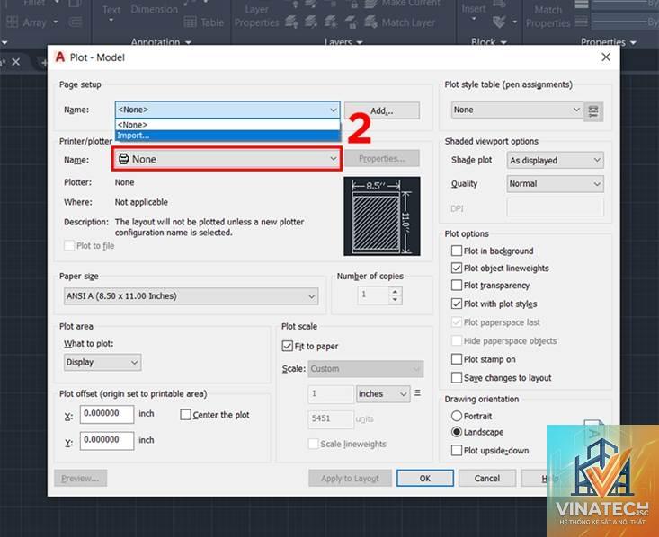The height and width of the screenshot is (537, 659).
Task: Click the printer Properties... button
Action: (381, 159)
